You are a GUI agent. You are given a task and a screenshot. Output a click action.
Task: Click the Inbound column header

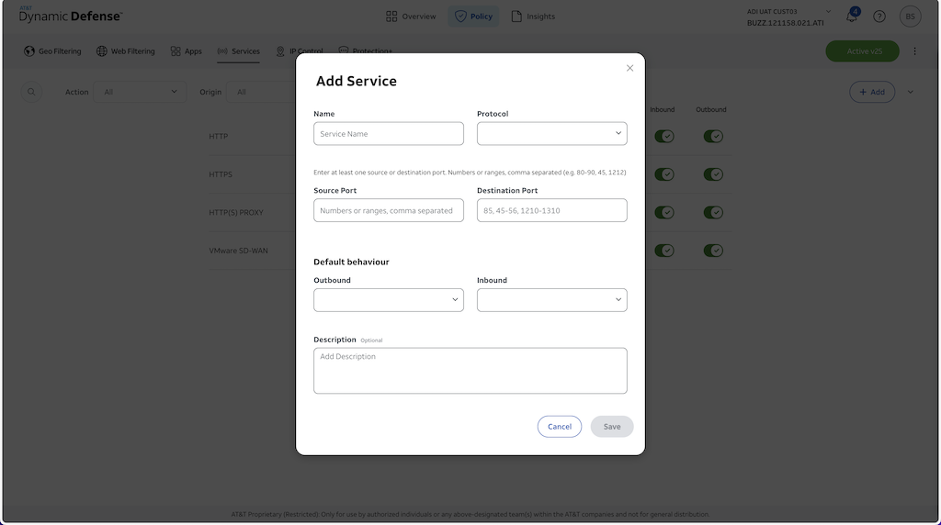click(662, 109)
